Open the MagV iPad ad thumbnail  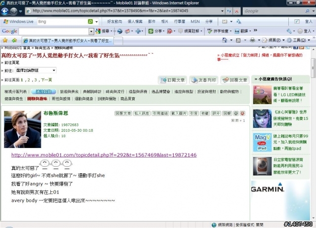point(262,142)
